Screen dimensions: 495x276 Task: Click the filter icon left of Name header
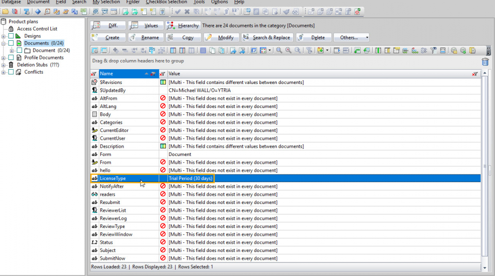coord(94,74)
